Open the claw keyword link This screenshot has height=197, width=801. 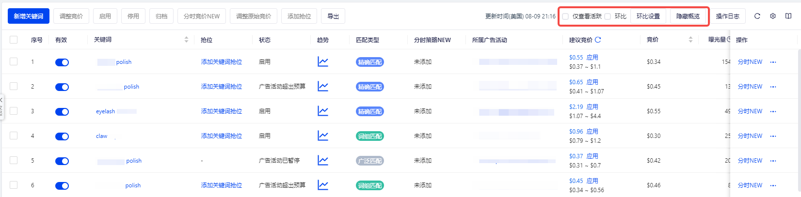coord(102,136)
